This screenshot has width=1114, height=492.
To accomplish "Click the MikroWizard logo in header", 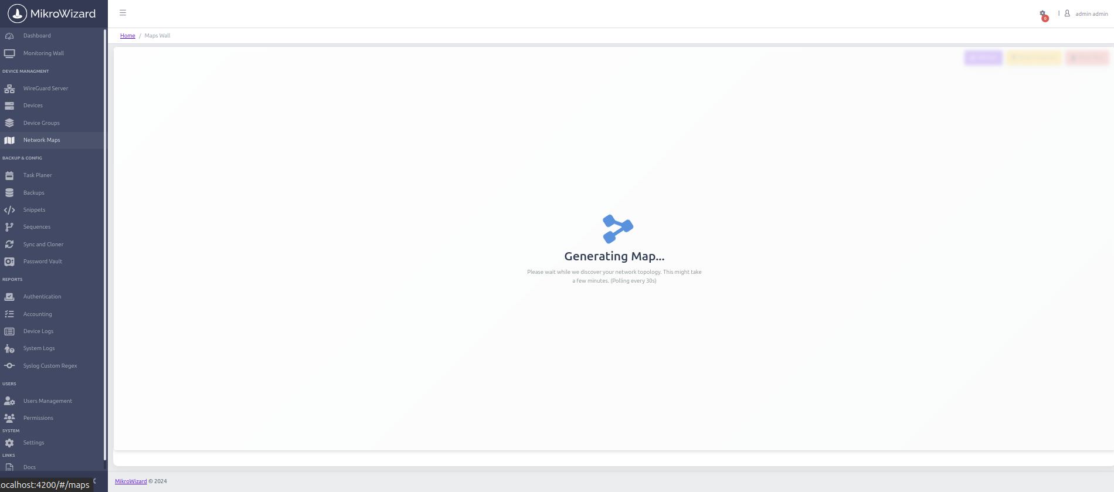I will tap(52, 13).
